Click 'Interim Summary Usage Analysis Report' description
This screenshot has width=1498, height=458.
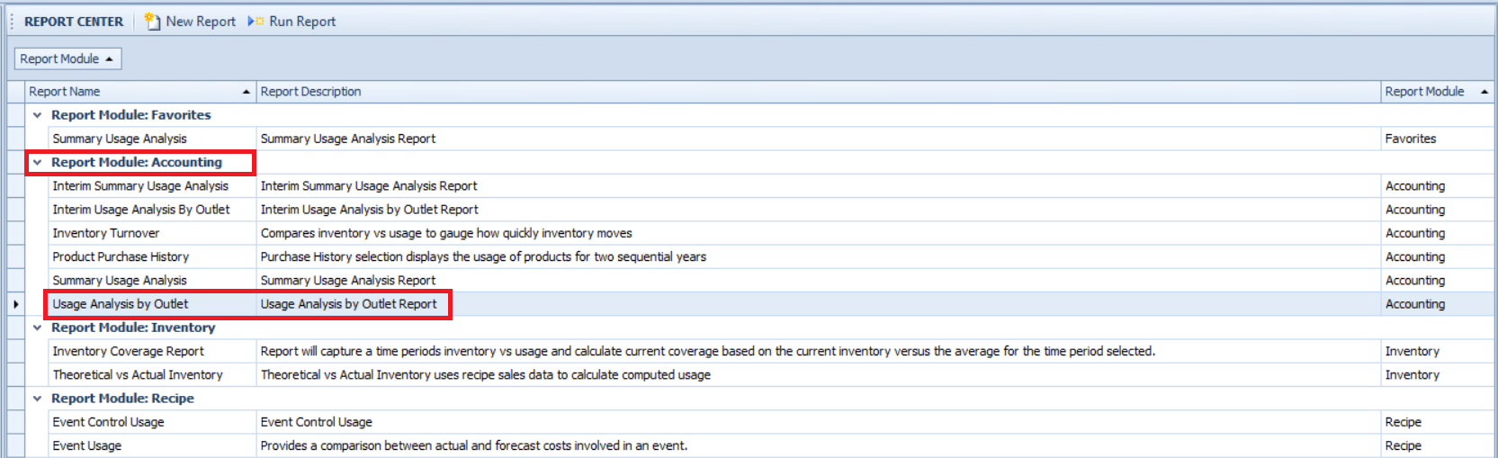[x=369, y=186]
